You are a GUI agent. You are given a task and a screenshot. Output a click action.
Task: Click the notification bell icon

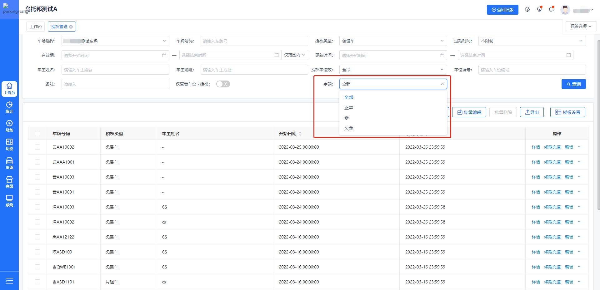coord(551,10)
